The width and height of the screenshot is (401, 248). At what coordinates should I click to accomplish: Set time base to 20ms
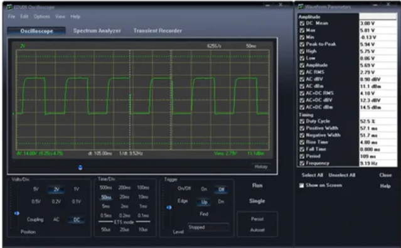click(124, 197)
